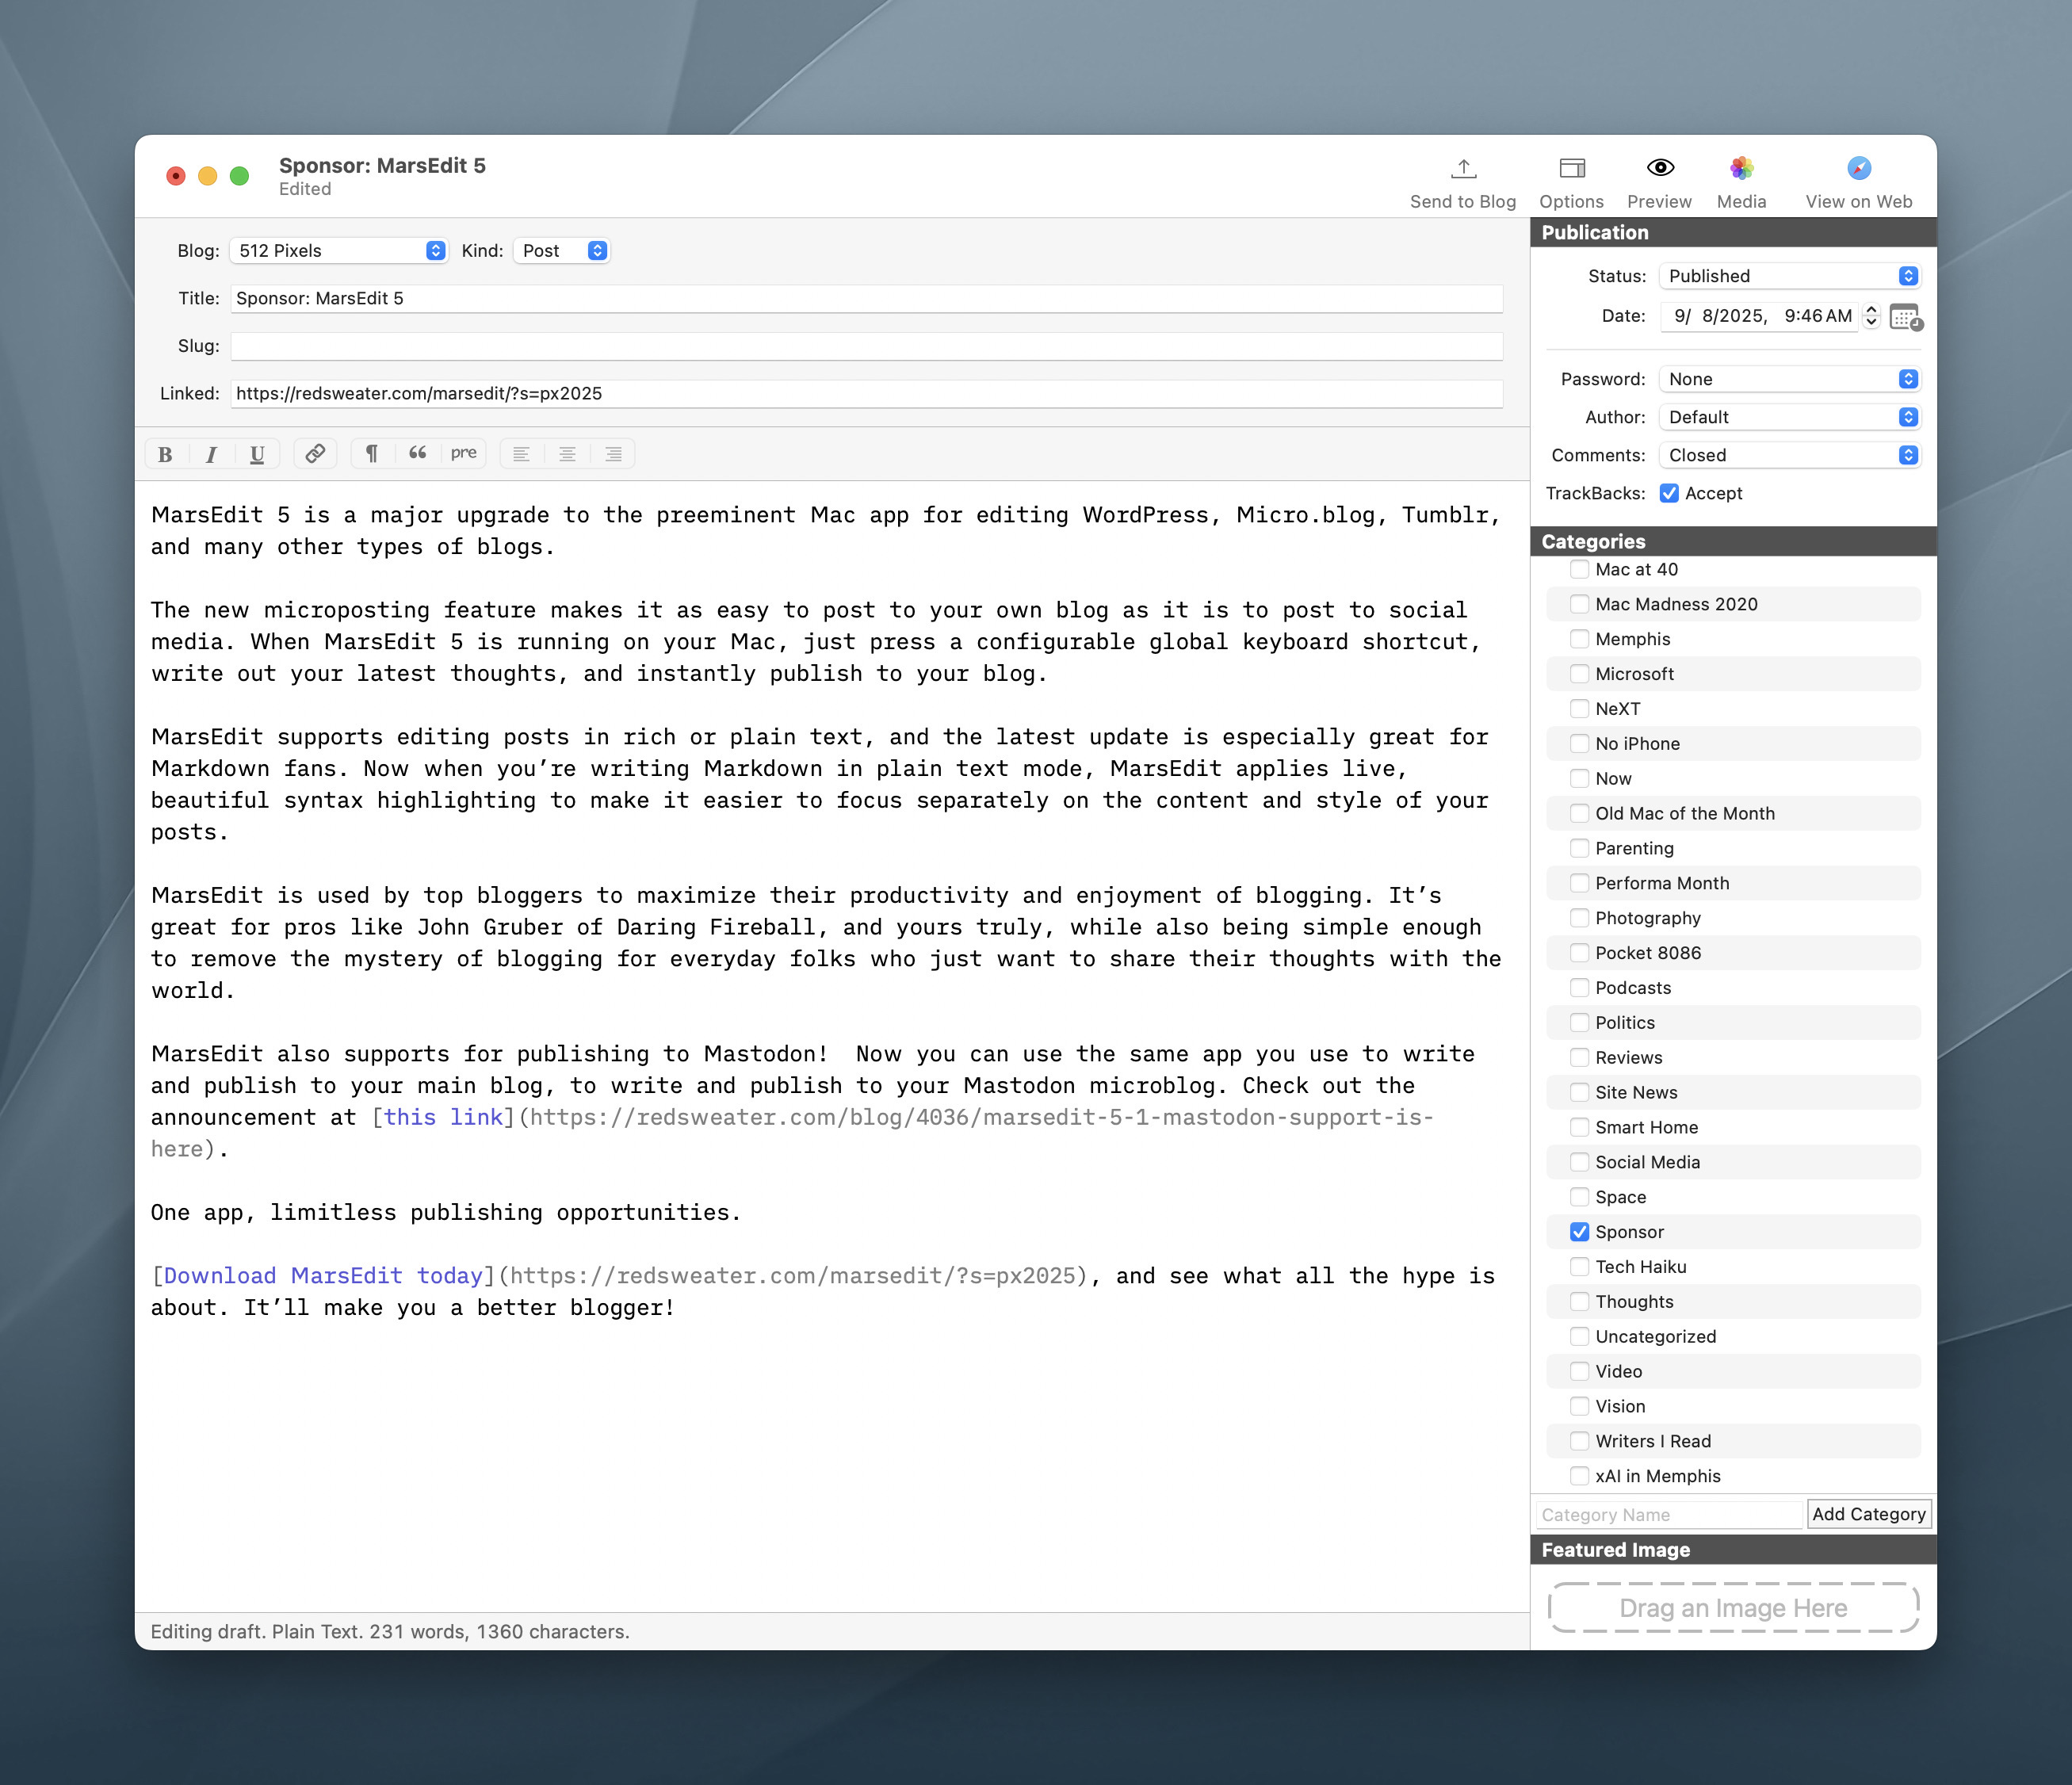This screenshot has height=1785, width=2072.
Task: Tick the Uncategorized category checkbox
Action: (1580, 1337)
